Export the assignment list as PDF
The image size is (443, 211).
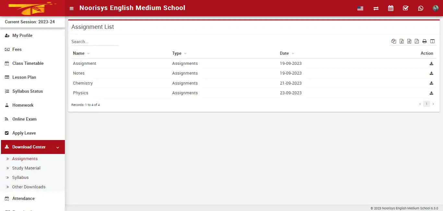[x=416, y=41]
